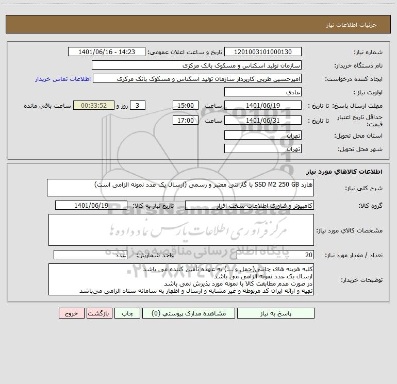The image size is (397, 384).
Task: Click the ساعت باقی مانده label
Action: click(47, 106)
